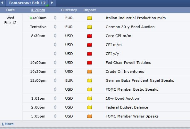Click sound alert icon for Crude Oil Inventories

click(55, 72)
